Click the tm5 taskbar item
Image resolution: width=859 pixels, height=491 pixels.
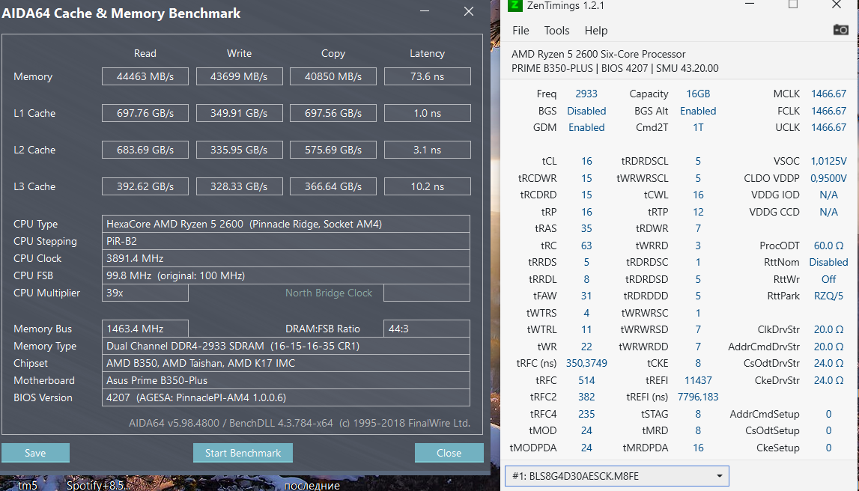coord(28,485)
